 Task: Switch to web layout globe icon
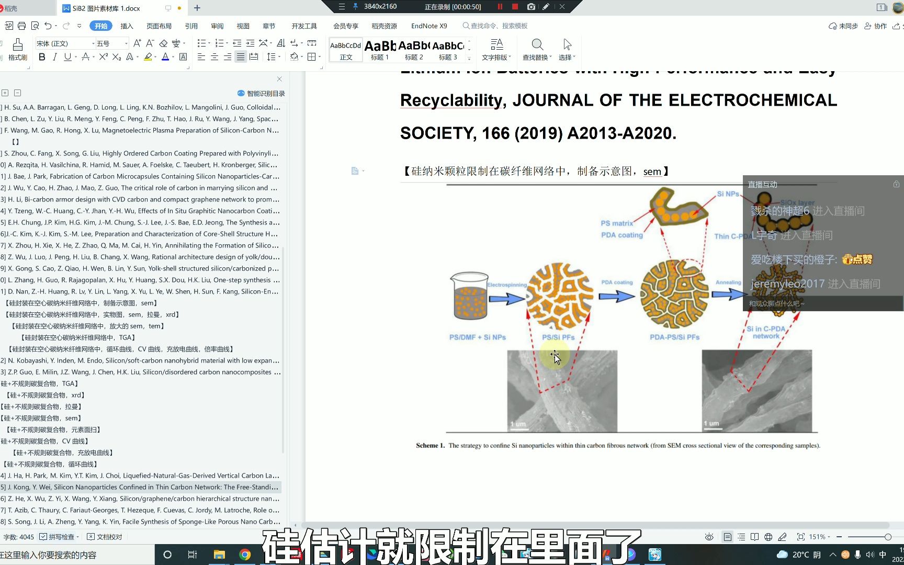(769, 537)
